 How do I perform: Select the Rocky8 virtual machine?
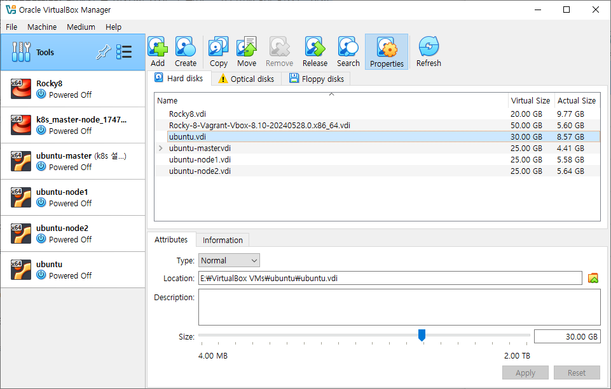pos(73,89)
